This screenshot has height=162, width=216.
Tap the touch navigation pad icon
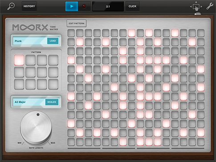coord(196,7)
